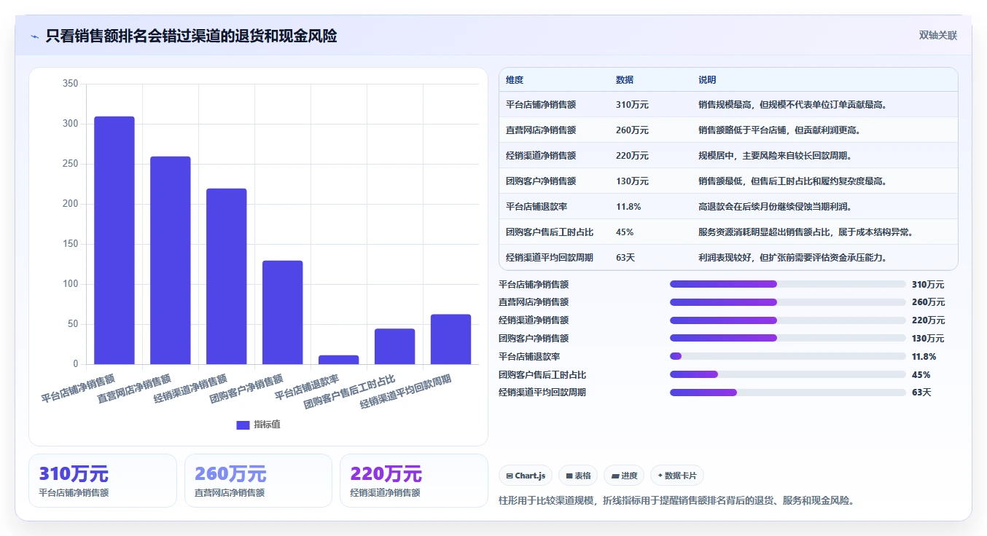Viewport: 987px width, 536px height.
Task: Click the 经销渠道净销售额 progress bar
Action: 788,320
